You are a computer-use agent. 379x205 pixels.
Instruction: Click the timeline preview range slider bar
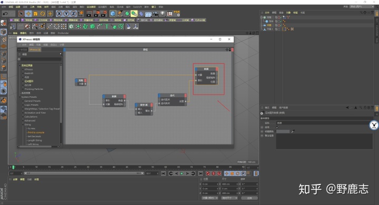pyautogui.click(x=83, y=173)
